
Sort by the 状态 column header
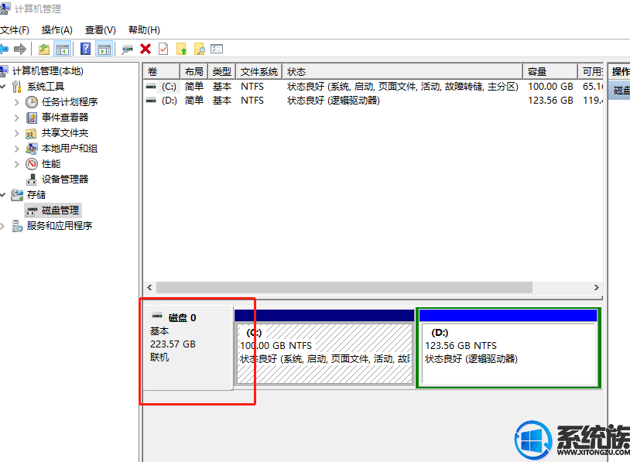coord(402,72)
